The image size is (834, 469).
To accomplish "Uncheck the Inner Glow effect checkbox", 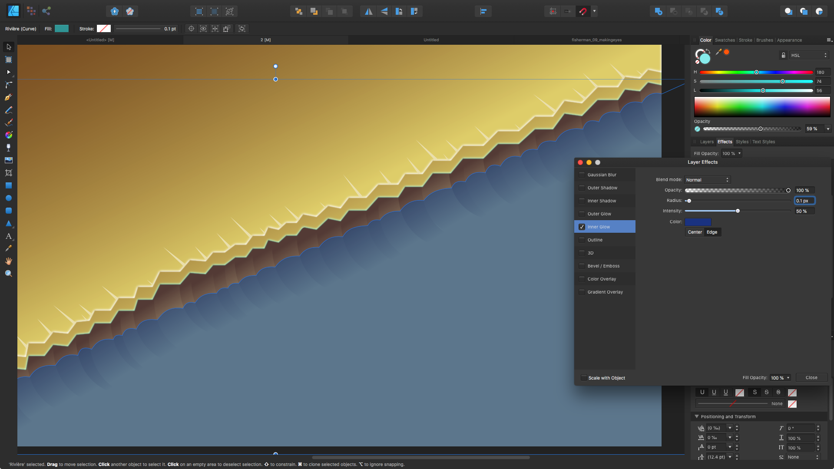I will tap(582, 227).
